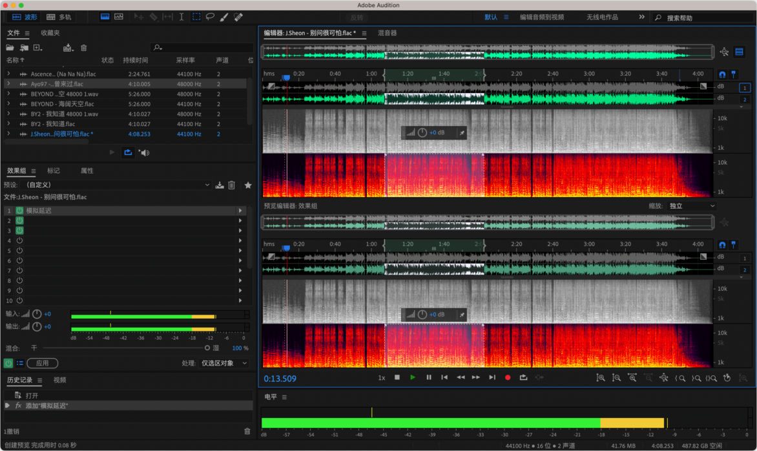Click the Files panel preview play icon
Image resolution: width=757 pixels, height=451 pixels.
coord(112,152)
